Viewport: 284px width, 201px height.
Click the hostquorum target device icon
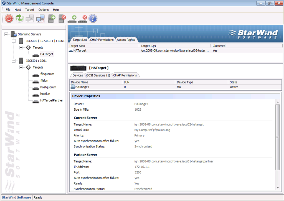36,88
